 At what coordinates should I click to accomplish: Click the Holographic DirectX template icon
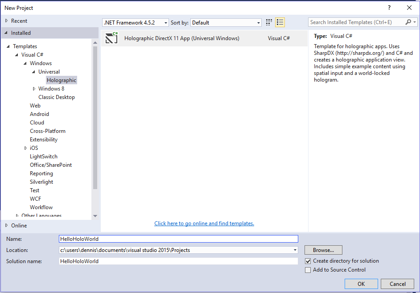click(111, 38)
